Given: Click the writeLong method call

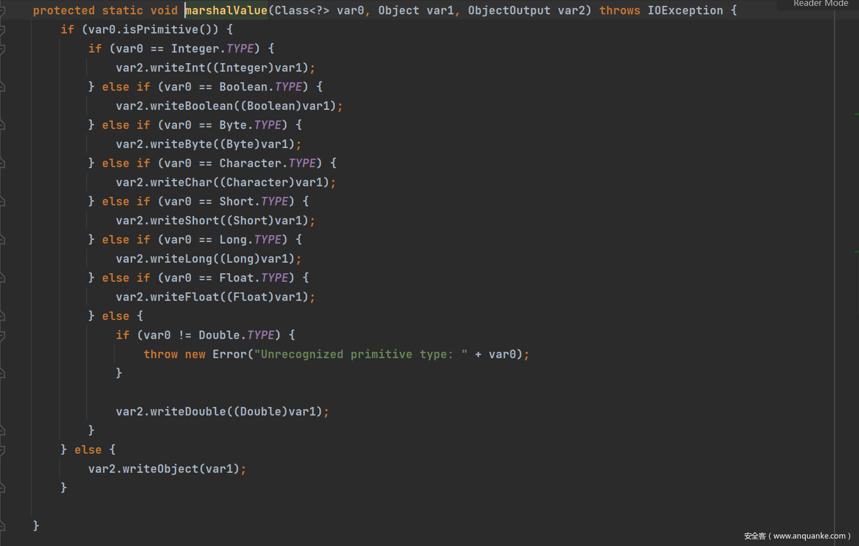Looking at the screenshot, I should pos(181,259).
